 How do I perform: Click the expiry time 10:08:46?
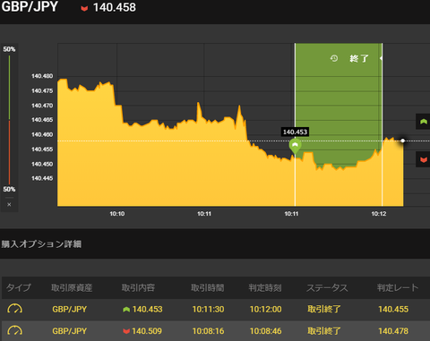pyautogui.click(x=266, y=331)
